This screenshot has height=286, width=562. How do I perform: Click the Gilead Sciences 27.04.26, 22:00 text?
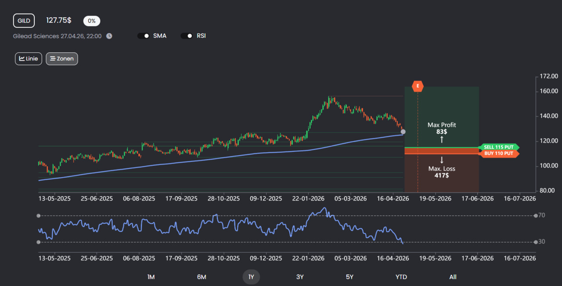point(58,36)
